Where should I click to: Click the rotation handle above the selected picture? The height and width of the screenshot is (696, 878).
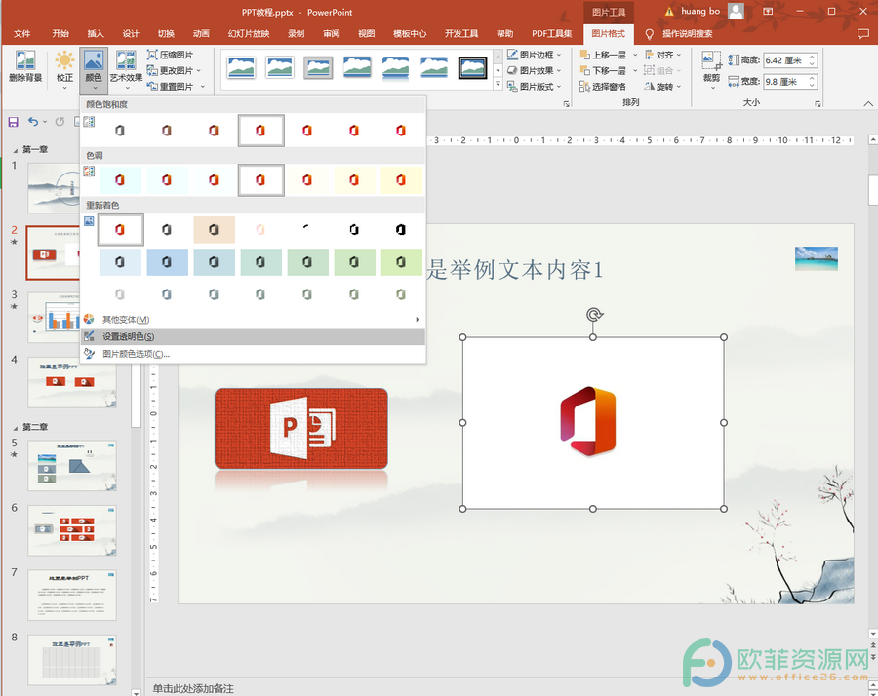593,315
